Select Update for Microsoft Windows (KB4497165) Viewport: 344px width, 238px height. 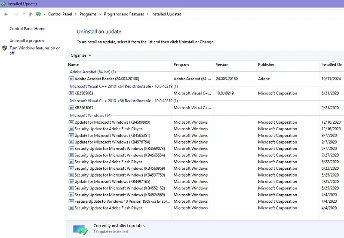206,182
